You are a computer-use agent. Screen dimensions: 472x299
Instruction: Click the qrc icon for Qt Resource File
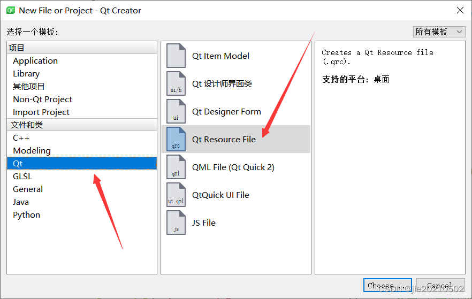pos(176,139)
